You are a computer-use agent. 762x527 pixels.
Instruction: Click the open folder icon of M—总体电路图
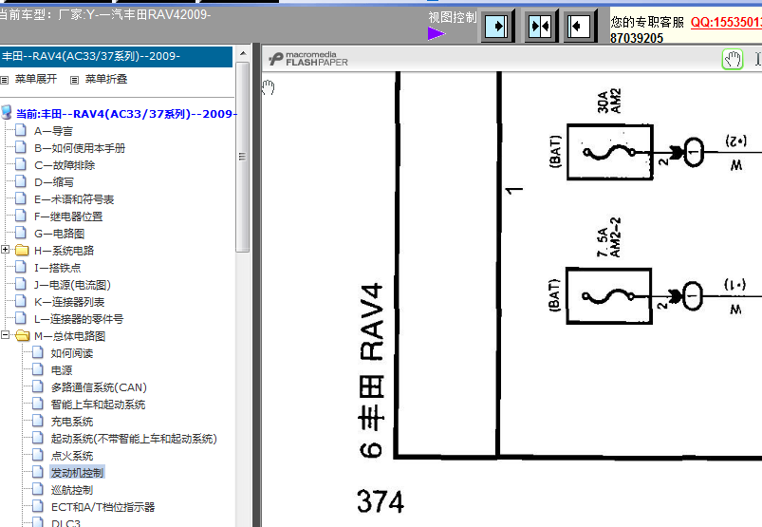pyautogui.click(x=23, y=335)
